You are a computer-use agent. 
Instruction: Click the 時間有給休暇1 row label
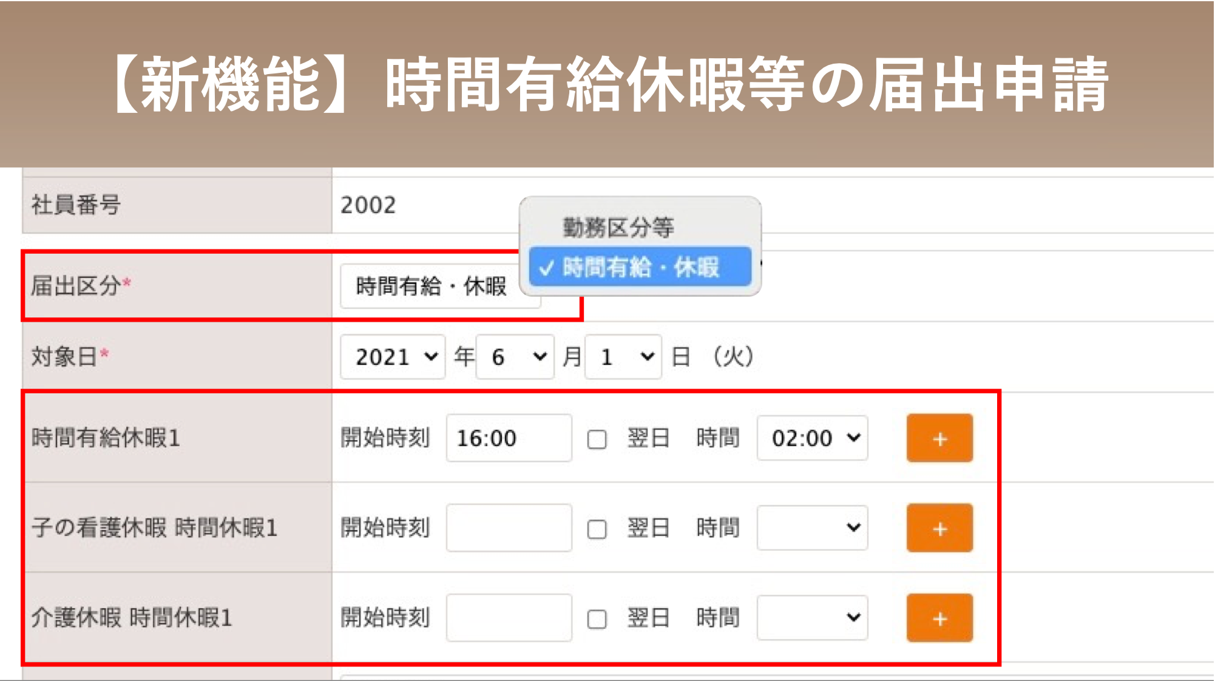tap(106, 438)
